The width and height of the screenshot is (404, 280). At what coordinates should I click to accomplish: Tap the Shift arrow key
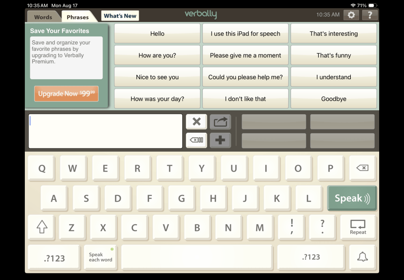coord(42,227)
